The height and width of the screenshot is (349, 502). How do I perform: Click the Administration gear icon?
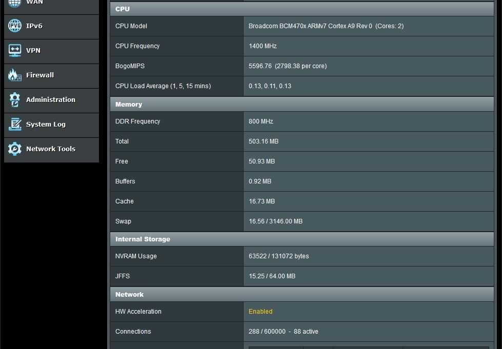coord(15,99)
